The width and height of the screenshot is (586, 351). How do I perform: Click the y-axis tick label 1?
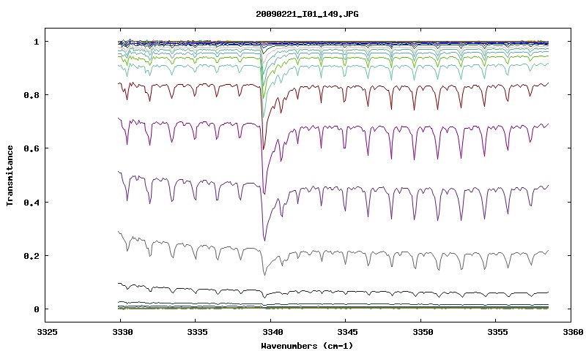tap(36, 42)
